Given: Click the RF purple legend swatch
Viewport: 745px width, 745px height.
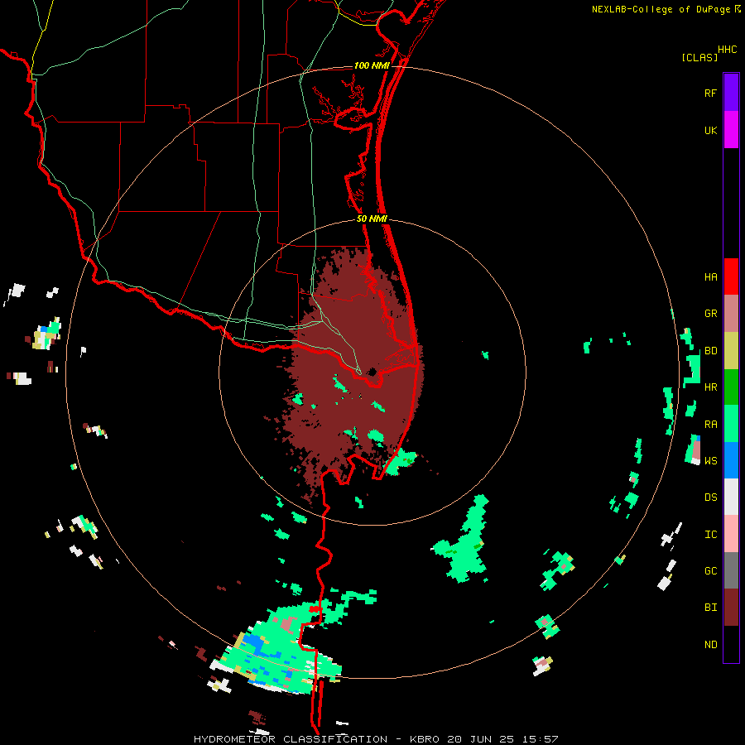Looking at the screenshot, I should 731,93.
